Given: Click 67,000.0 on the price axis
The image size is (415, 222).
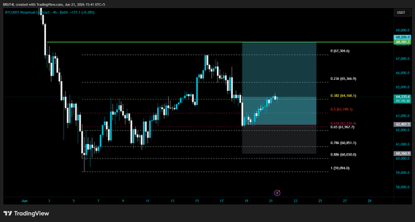Looking at the screenshot, I should [403, 59].
